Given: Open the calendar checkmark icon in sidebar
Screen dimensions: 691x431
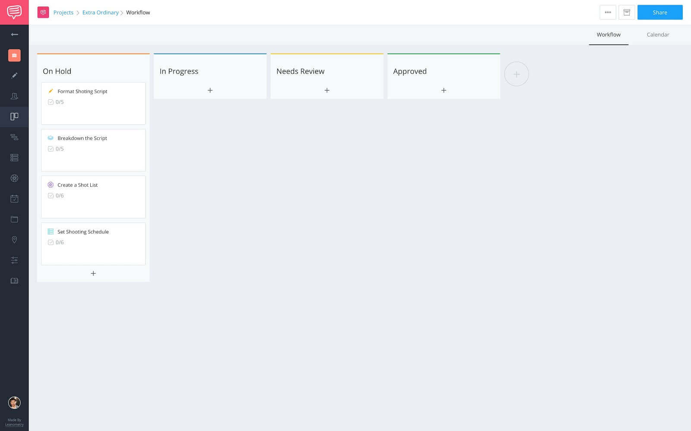Looking at the screenshot, I should (x=14, y=198).
